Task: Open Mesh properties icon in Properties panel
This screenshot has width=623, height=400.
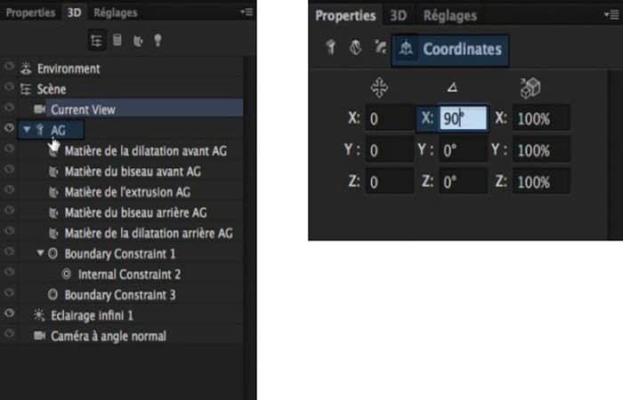Action: [x=331, y=49]
